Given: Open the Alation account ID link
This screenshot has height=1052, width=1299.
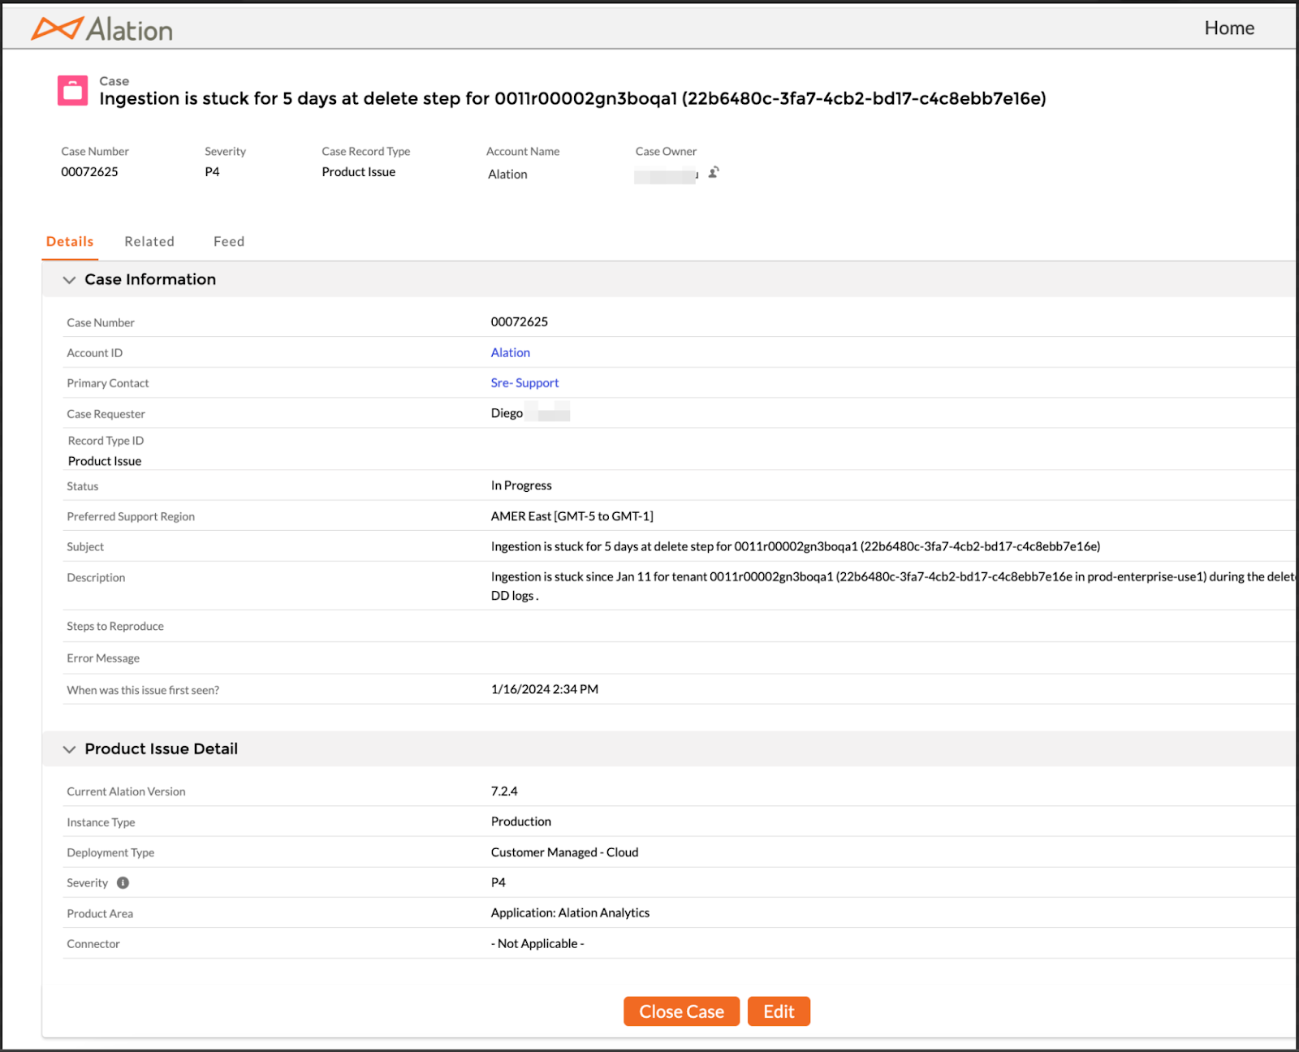Looking at the screenshot, I should (x=511, y=352).
